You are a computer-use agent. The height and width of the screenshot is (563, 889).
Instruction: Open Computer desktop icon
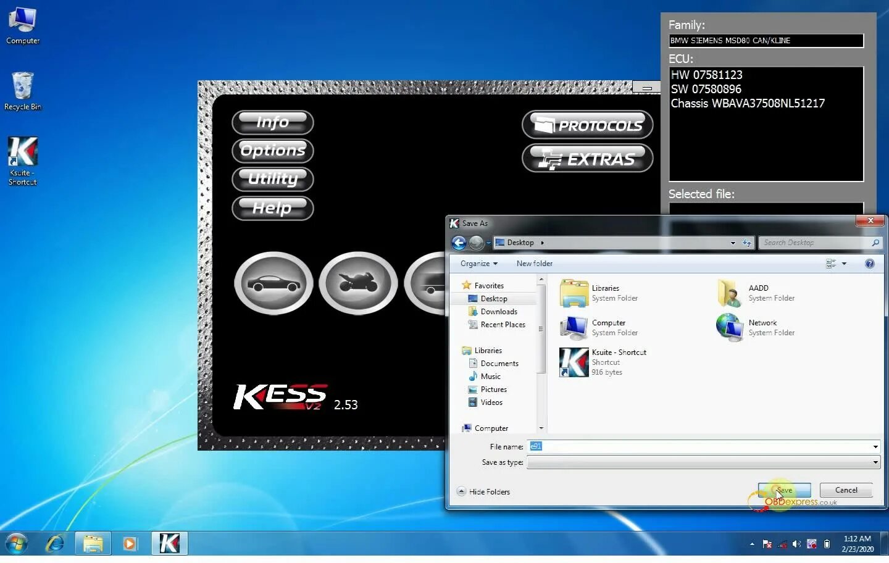23,27
